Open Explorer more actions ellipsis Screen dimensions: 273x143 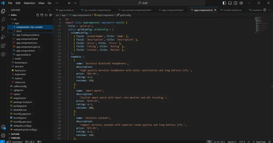pyautogui.click(x=49, y=10)
